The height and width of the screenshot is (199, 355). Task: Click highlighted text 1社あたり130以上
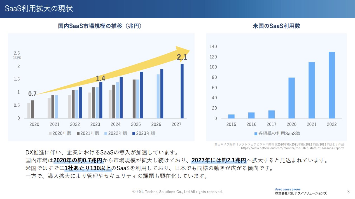click(x=88, y=168)
